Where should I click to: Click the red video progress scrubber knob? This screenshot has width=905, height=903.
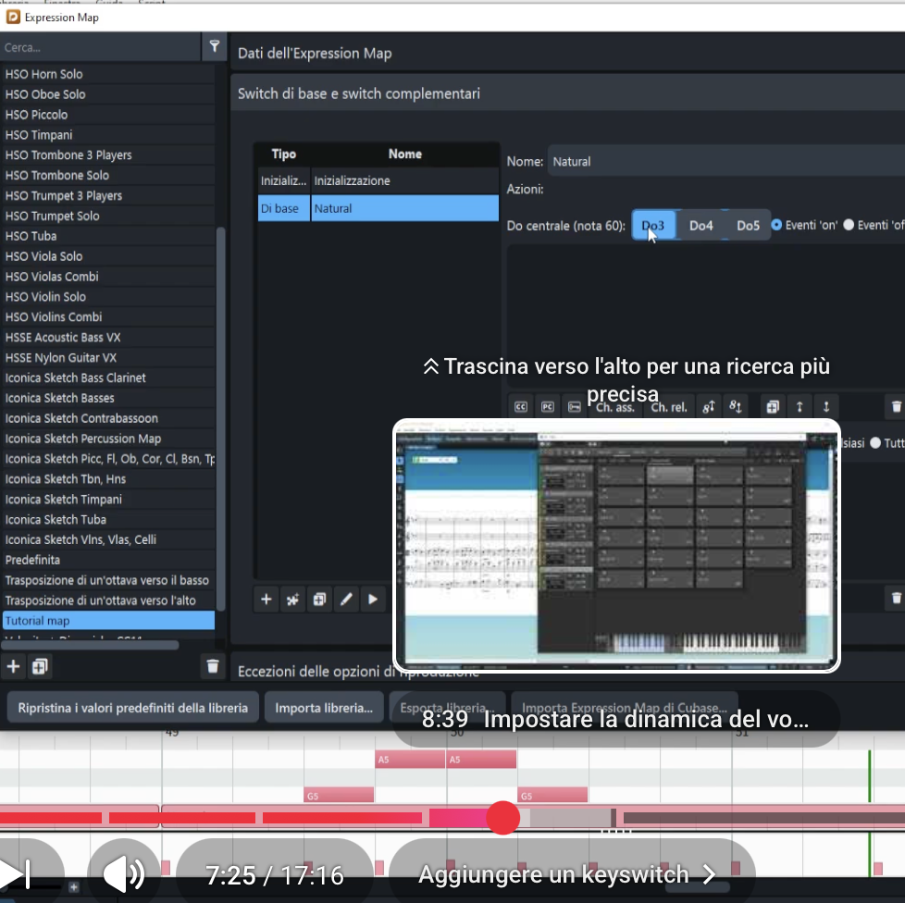tap(502, 818)
